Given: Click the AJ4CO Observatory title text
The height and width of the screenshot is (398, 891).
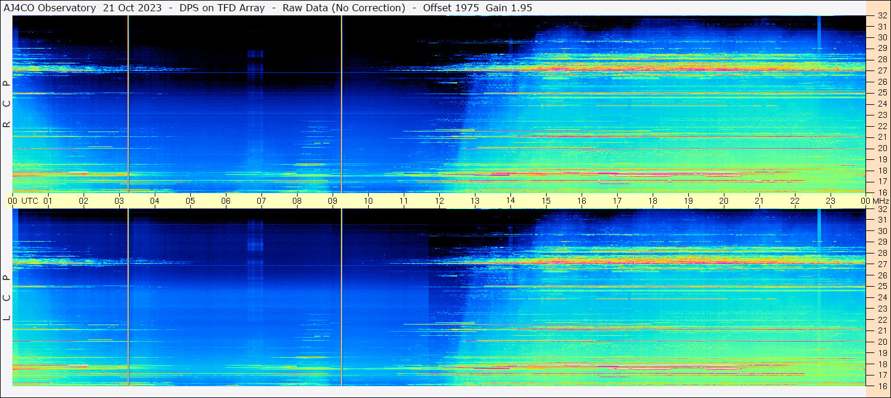Looking at the screenshot, I should coord(50,8).
